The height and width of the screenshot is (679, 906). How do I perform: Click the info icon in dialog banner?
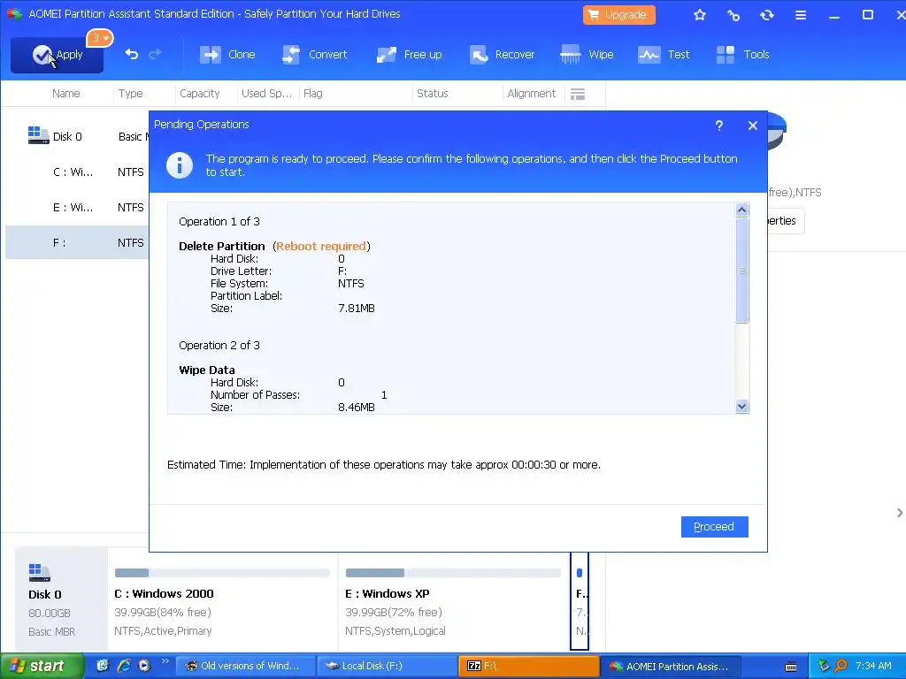coord(180,165)
